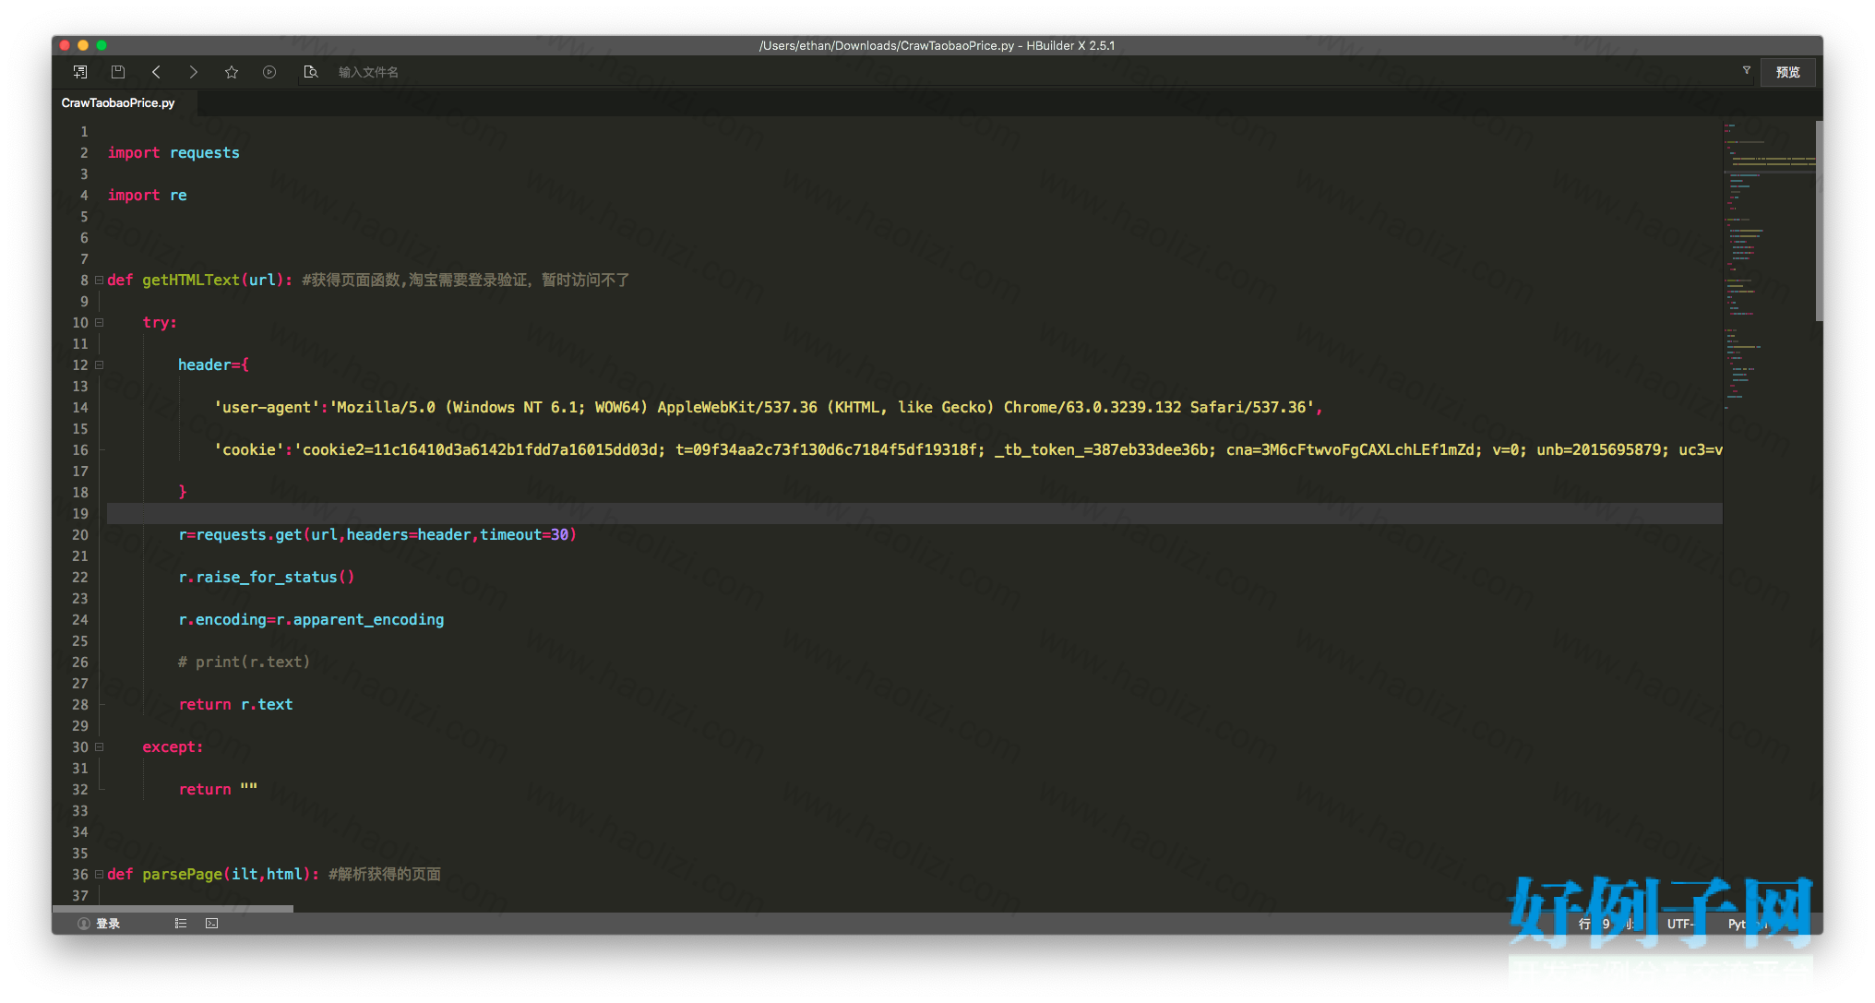This screenshot has height=1003, width=1875.
Task: Click the file search icon
Action: tap(311, 72)
